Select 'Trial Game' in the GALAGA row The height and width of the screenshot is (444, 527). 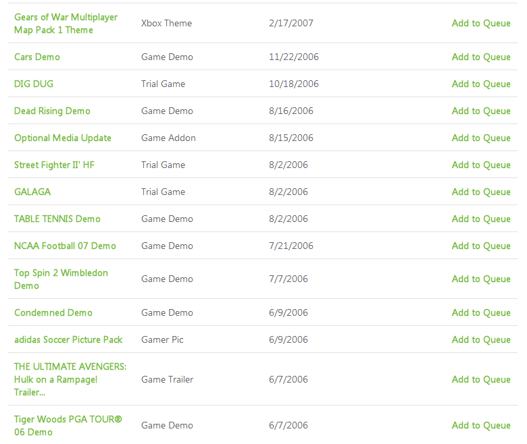(x=163, y=192)
